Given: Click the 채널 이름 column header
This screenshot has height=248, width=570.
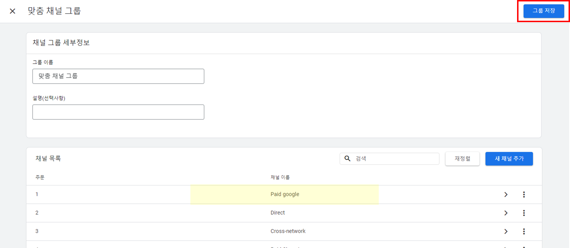Looking at the screenshot, I should click(x=280, y=177).
